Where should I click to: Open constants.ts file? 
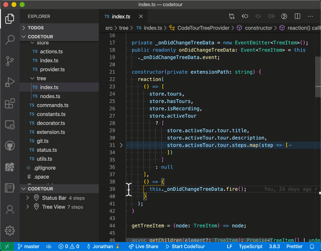point(59,114)
